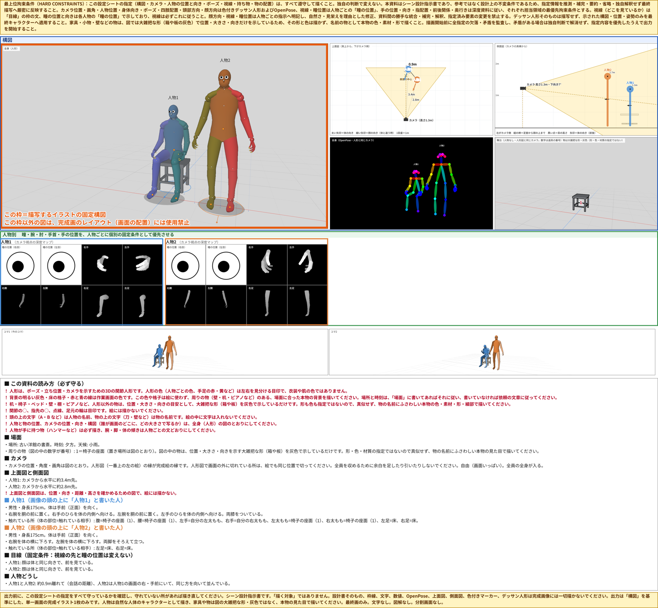The height and width of the screenshot is (608, 658).
Task: Select the blue 人物1 marker in the top-view diagram
Action: (408, 70)
